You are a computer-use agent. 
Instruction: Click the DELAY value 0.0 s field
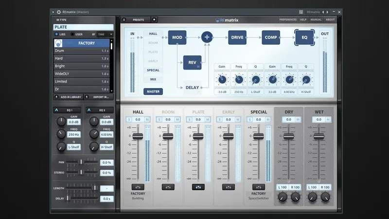[106, 199]
